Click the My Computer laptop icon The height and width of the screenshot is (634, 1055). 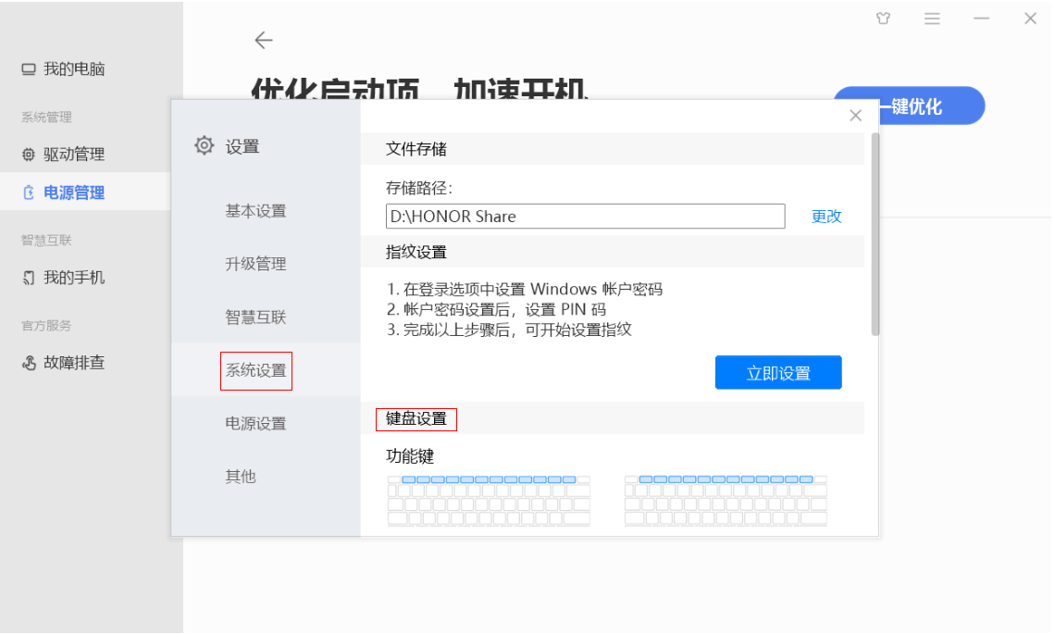coord(29,69)
